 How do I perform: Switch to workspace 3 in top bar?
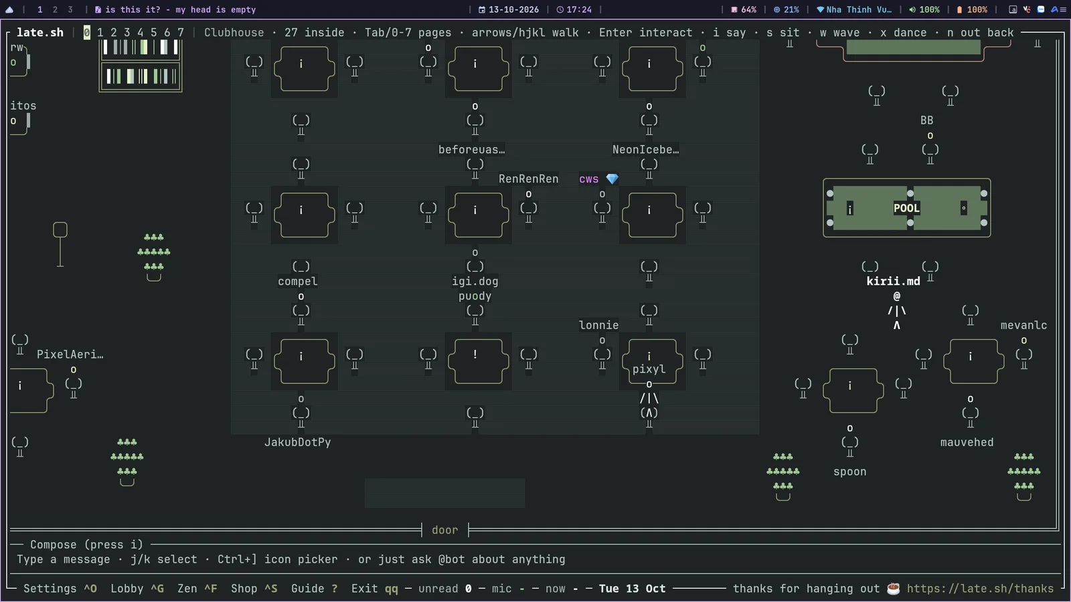(70, 9)
